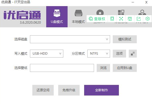The height and width of the screenshot is (104, 152).
Task: Open the 写入模式 USB-HDD dropdown
Action: [46, 54]
